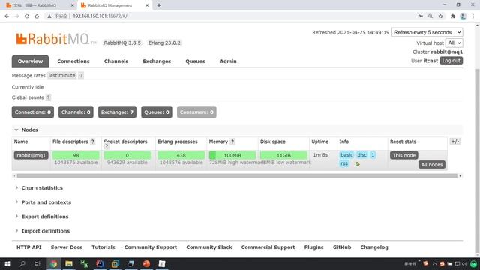
Task: Open the rabbit@mq1 node details
Action: click(x=31, y=155)
